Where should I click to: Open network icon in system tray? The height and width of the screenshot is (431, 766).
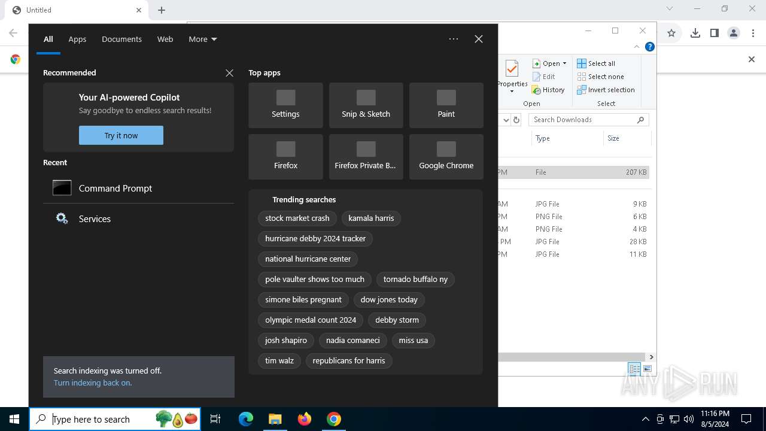[x=674, y=419]
